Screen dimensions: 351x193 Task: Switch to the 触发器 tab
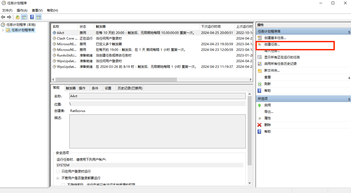[x=71, y=88]
